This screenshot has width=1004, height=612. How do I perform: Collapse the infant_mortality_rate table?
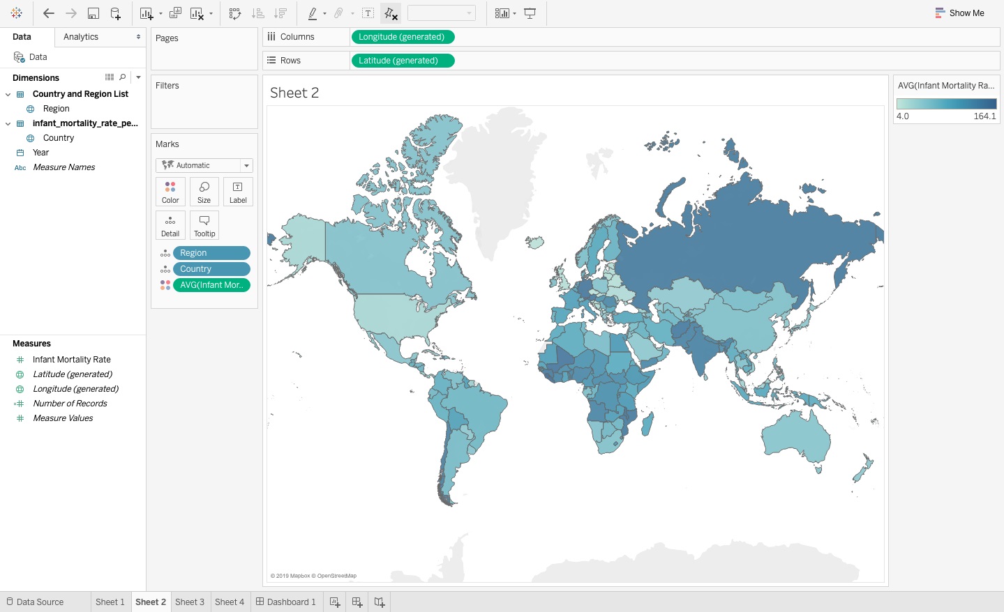[8, 123]
